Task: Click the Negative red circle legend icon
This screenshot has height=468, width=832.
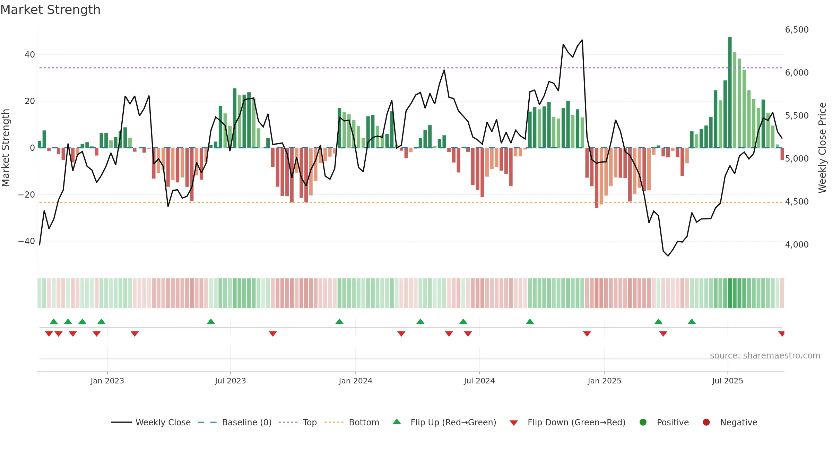Action: click(x=706, y=422)
